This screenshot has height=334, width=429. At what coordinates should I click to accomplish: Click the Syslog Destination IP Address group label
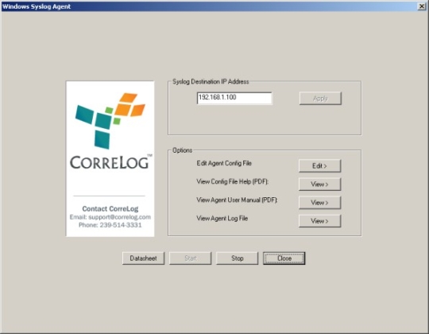211,82
